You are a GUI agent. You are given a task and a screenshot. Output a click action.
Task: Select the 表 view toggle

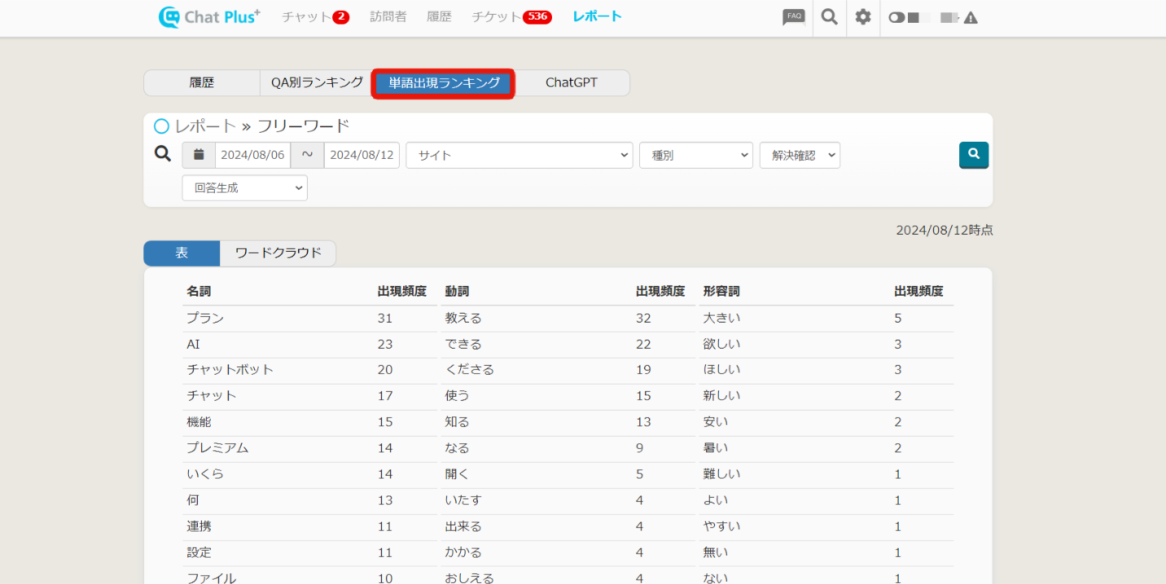[182, 253]
